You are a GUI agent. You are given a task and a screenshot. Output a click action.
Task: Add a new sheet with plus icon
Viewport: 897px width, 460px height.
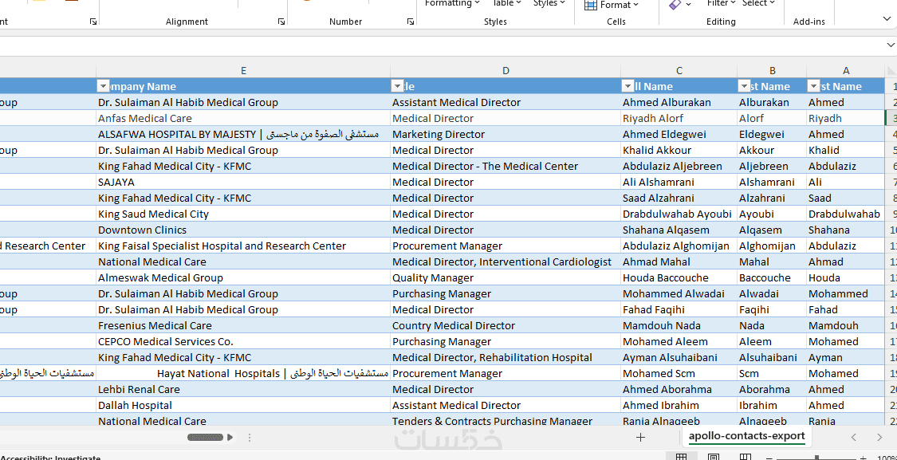(641, 437)
